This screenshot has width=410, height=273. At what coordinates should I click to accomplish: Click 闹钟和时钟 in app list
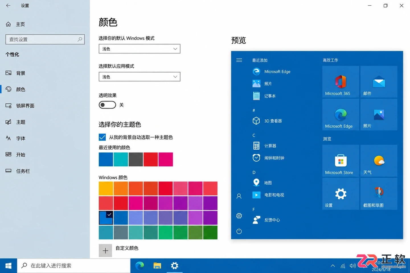click(x=268, y=158)
